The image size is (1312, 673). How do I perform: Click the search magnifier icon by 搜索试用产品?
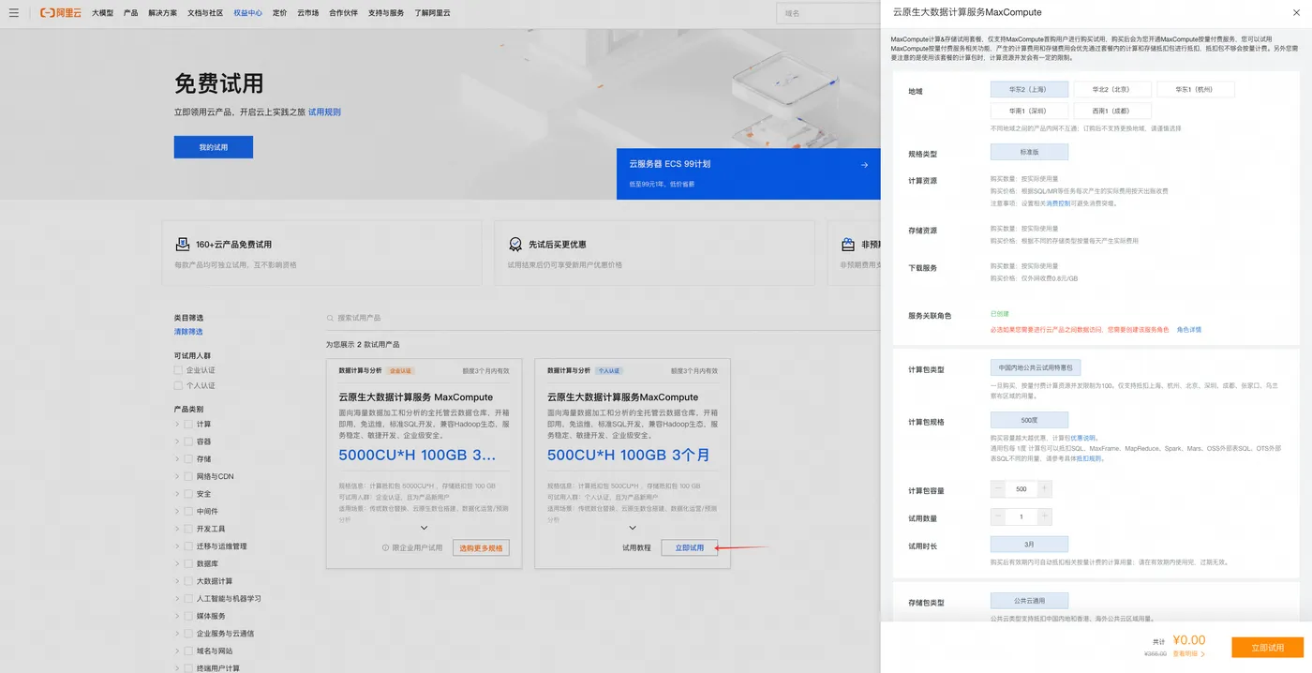(x=330, y=318)
